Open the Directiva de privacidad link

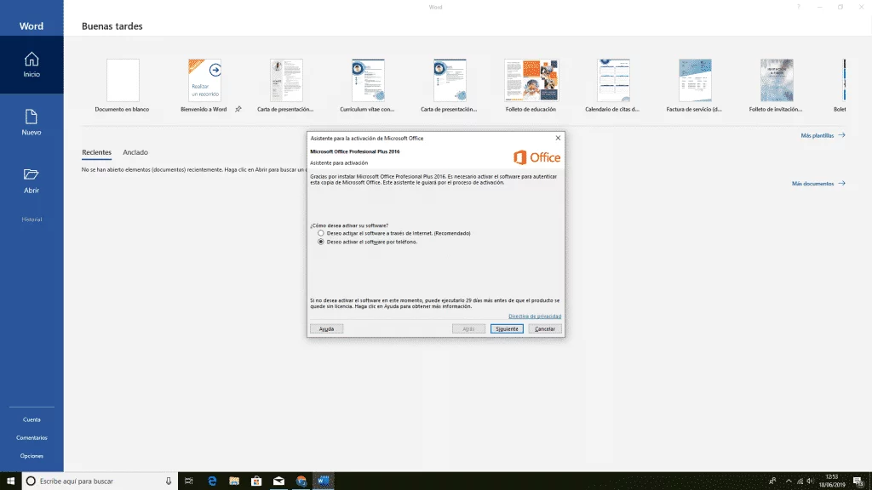pyautogui.click(x=535, y=315)
